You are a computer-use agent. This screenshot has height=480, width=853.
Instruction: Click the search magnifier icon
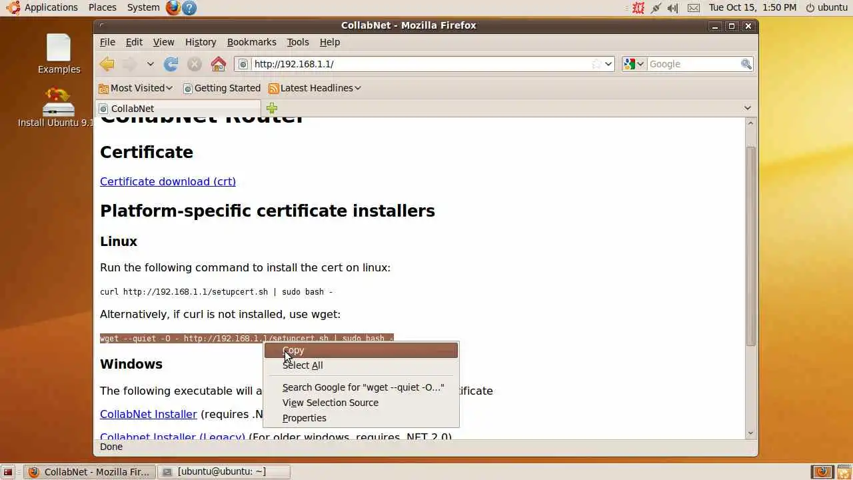tap(746, 64)
